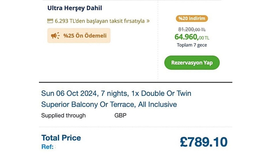This screenshot has width=269, height=159.
Task: Select the Ultra Herşey Dahil heading
Action: tap(75, 8)
